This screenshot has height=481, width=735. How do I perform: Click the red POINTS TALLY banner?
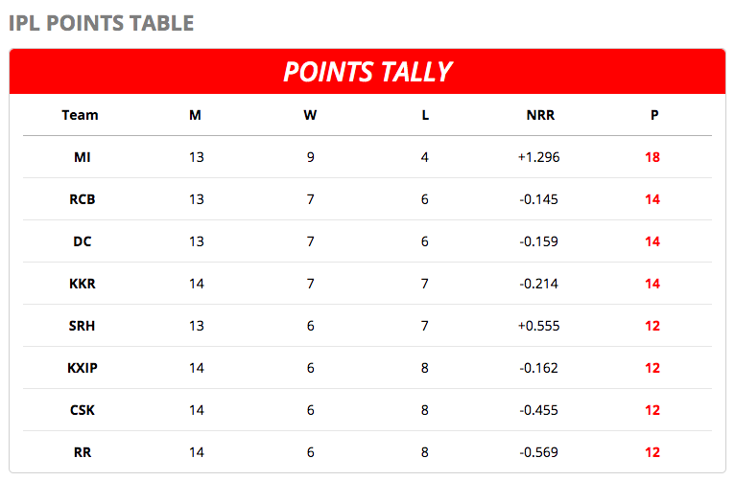[367, 72]
